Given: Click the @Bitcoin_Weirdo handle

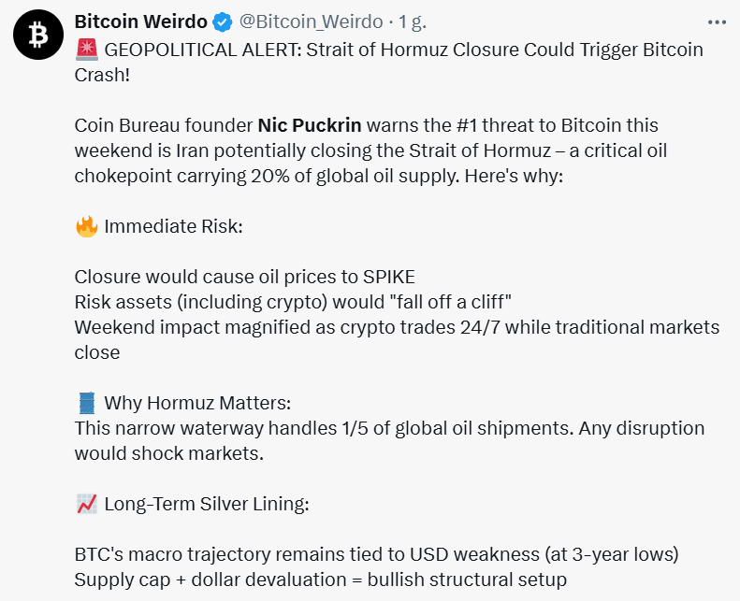Looking at the screenshot, I should [311, 21].
